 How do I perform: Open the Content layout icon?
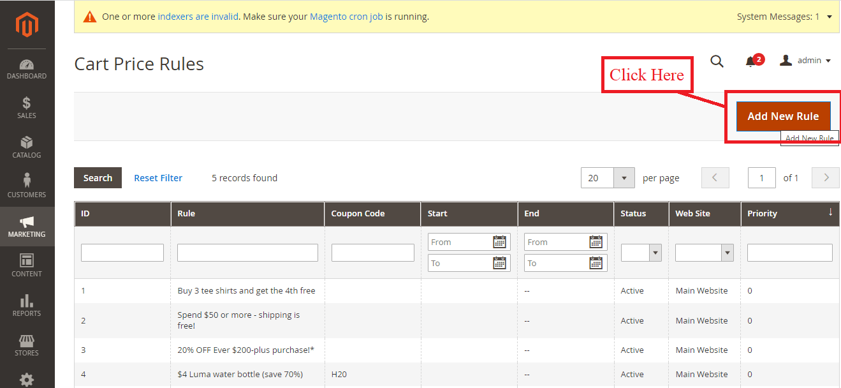[x=27, y=260]
